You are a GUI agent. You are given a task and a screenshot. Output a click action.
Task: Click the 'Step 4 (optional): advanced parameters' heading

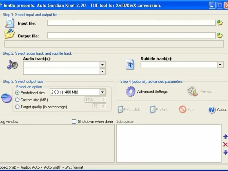click(151, 82)
